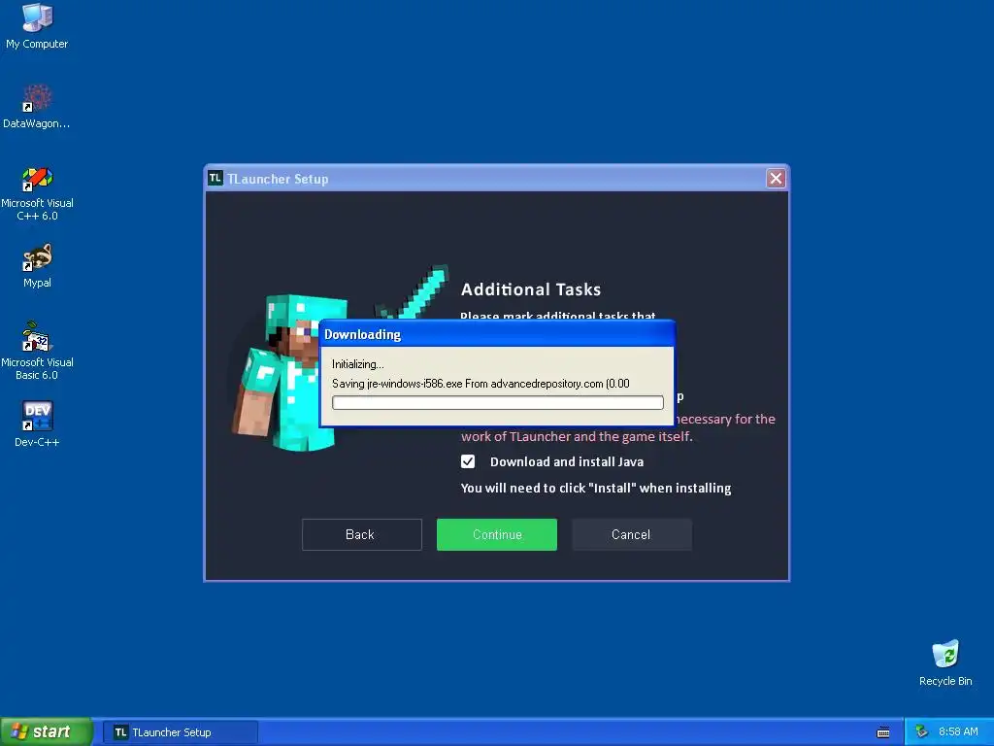The image size is (994, 746).
Task: Click the Downloading dialog title bar
Action: click(498, 334)
